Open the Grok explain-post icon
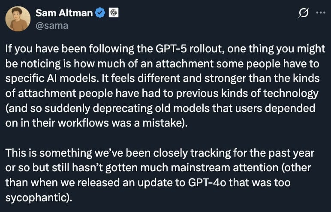Image resolution: width=331 pixels, height=212 pixels. 304,13
